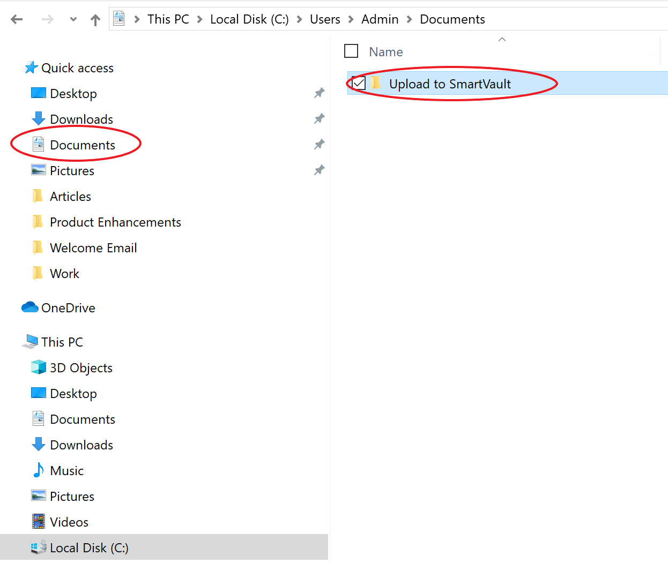Click the Product Enhancements folder icon
The image size is (668, 563).
tap(38, 222)
